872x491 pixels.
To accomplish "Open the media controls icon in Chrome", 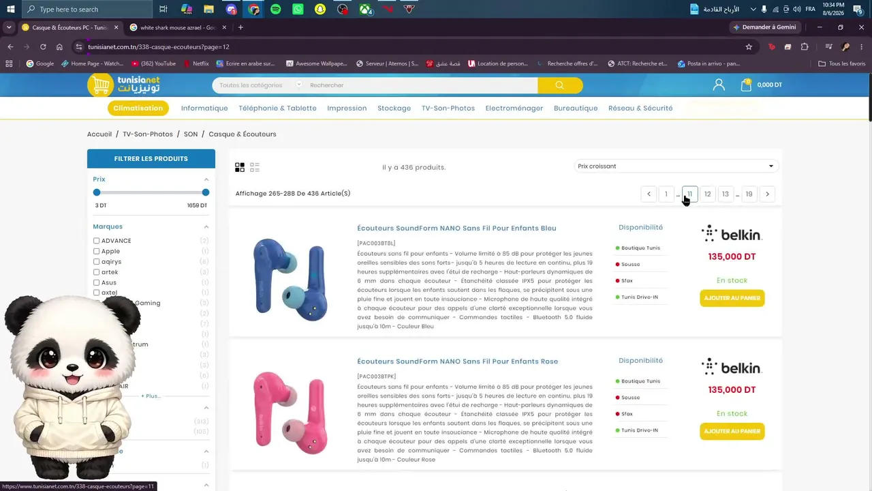I will tap(828, 47).
